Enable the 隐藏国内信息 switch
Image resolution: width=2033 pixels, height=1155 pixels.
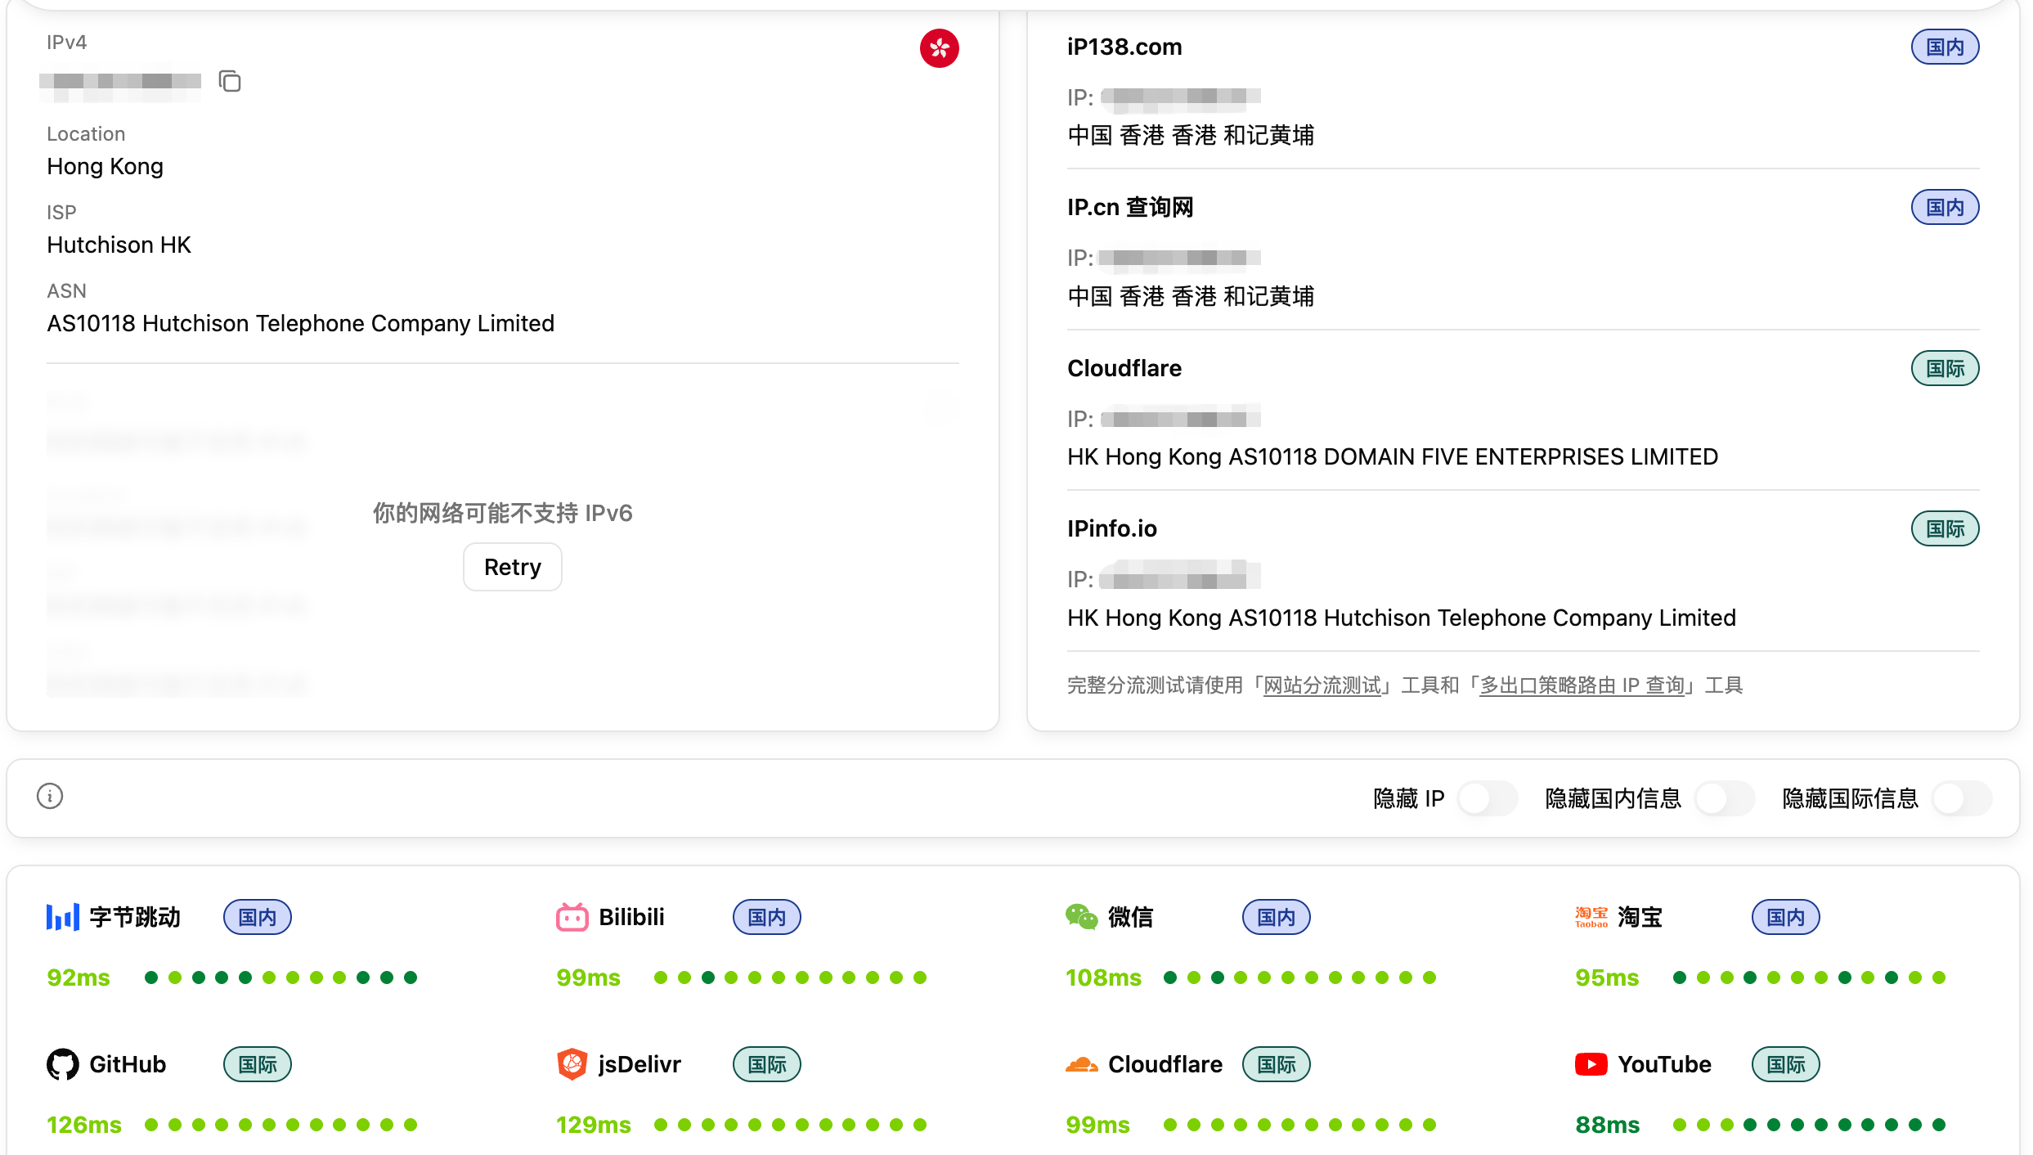click(x=1725, y=798)
